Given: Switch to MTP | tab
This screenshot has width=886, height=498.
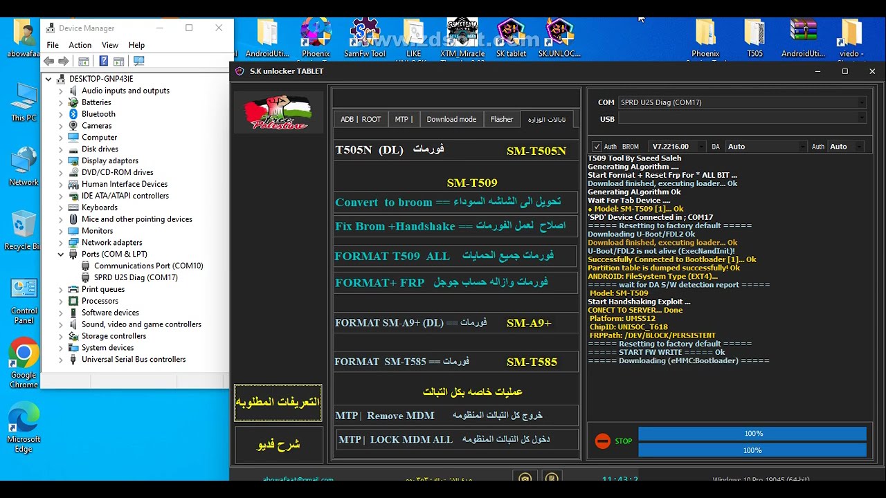Looking at the screenshot, I should pyautogui.click(x=404, y=119).
